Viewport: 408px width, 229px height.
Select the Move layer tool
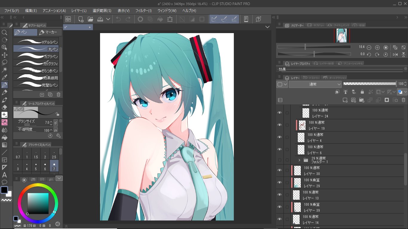tap(4, 55)
